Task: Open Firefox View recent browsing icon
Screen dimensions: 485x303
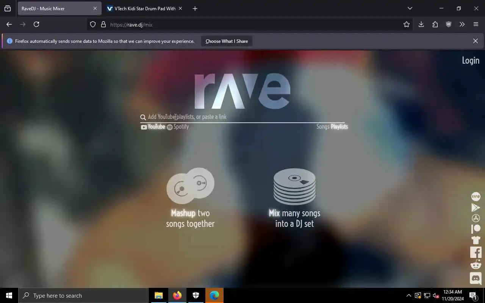Action: [8, 8]
